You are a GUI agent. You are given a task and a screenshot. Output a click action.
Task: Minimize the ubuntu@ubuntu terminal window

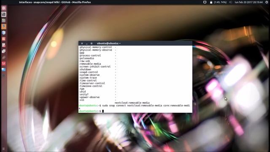click(87, 43)
